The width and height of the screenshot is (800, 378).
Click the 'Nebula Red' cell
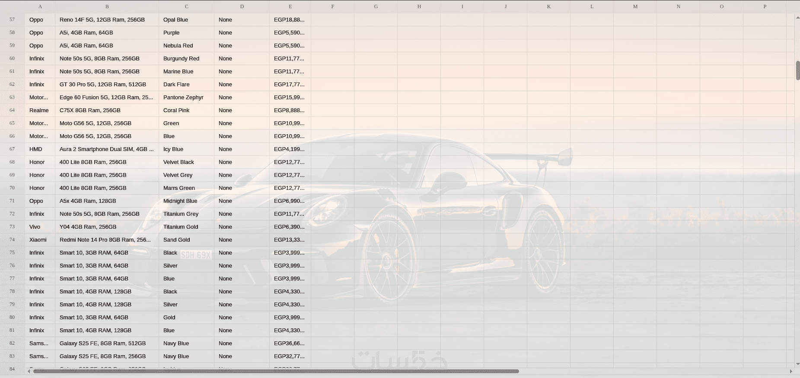point(187,45)
